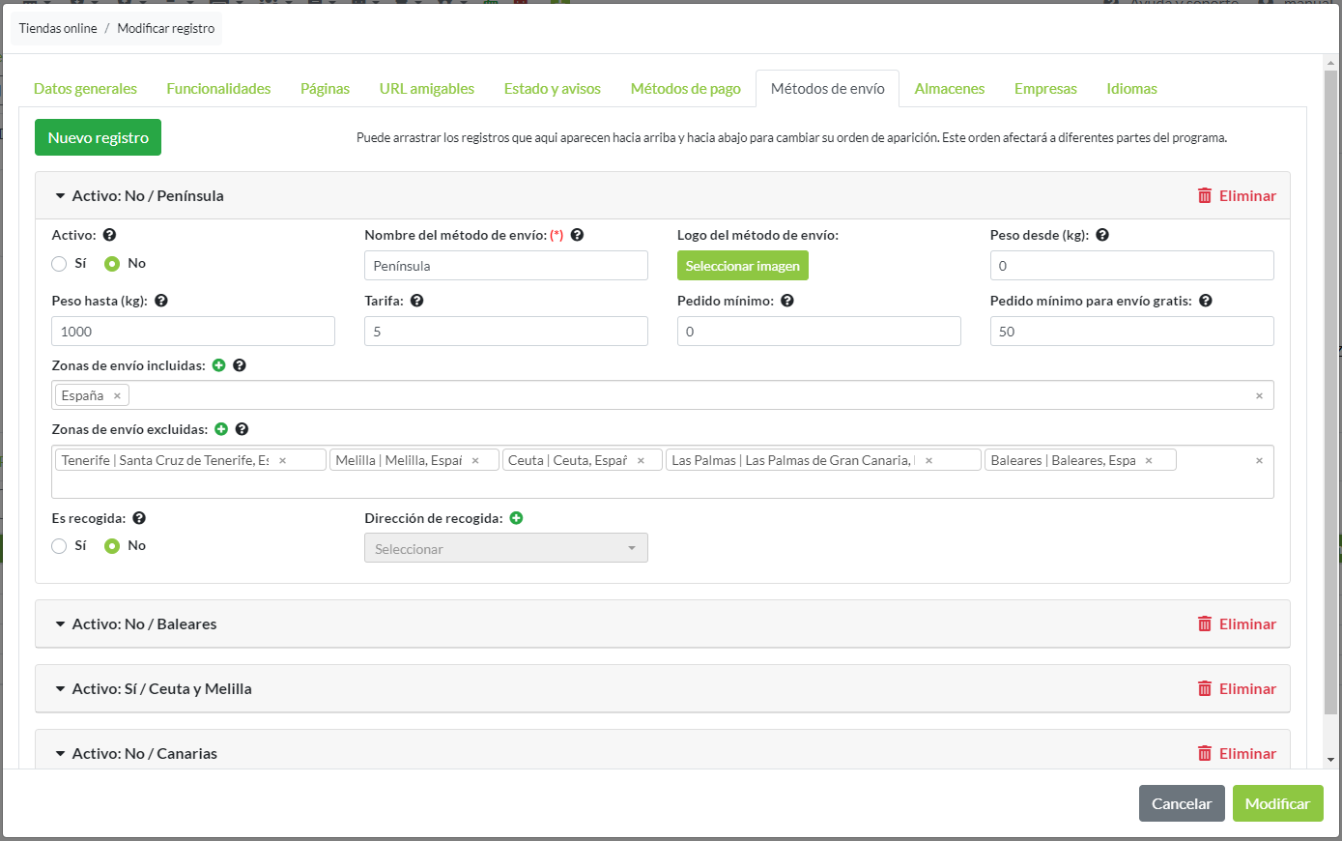Open Dirección de recogida dropdown
This screenshot has width=1342, height=841.
(505, 548)
